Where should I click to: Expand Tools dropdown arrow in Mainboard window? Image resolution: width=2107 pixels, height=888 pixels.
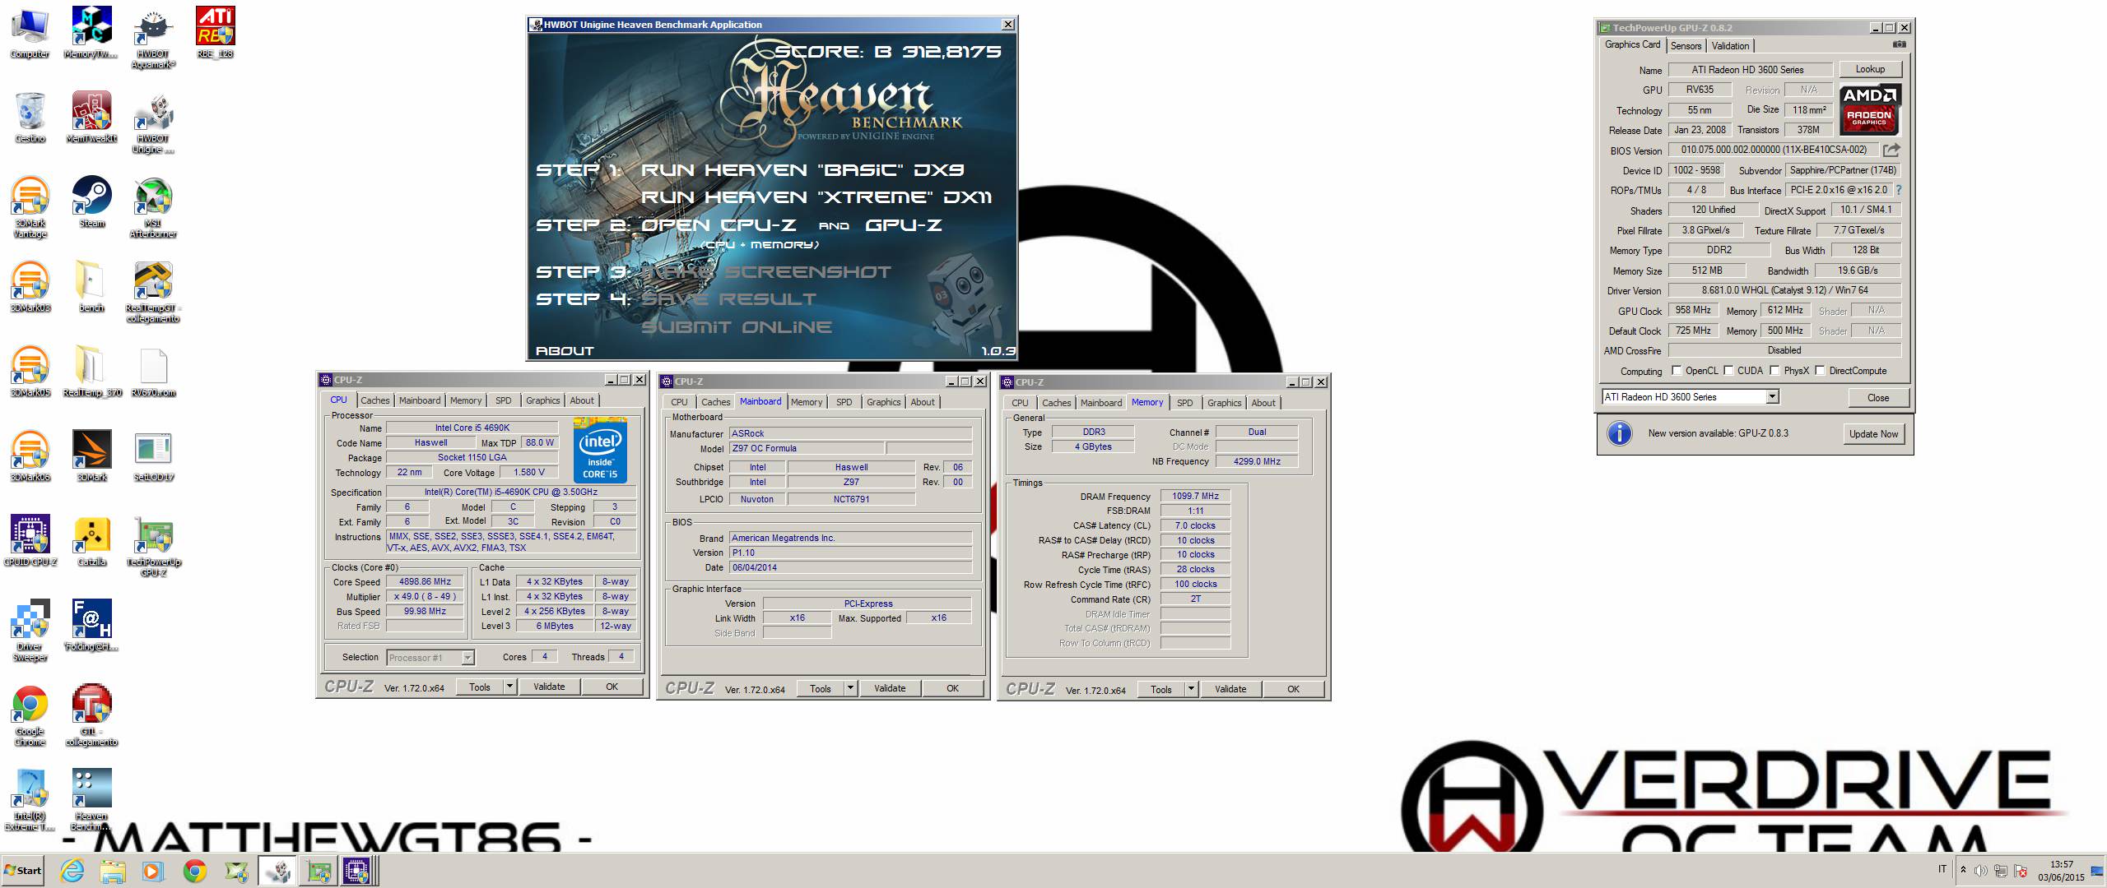pyautogui.click(x=850, y=688)
